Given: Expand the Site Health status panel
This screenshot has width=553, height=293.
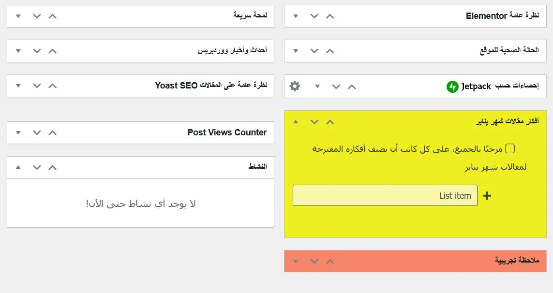Looking at the screenshot, I should 296,51.
